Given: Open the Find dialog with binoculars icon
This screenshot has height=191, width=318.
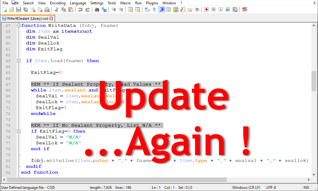Looking at the screenshot, I should (x=97, y=10).
